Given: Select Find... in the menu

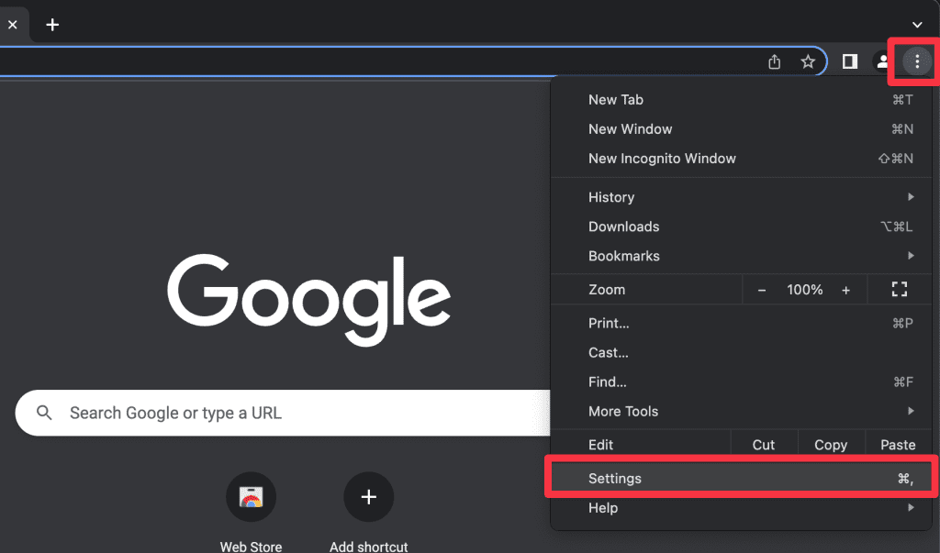Looking at the screenshot, I should pyautogui.click(x=741, y=382).
